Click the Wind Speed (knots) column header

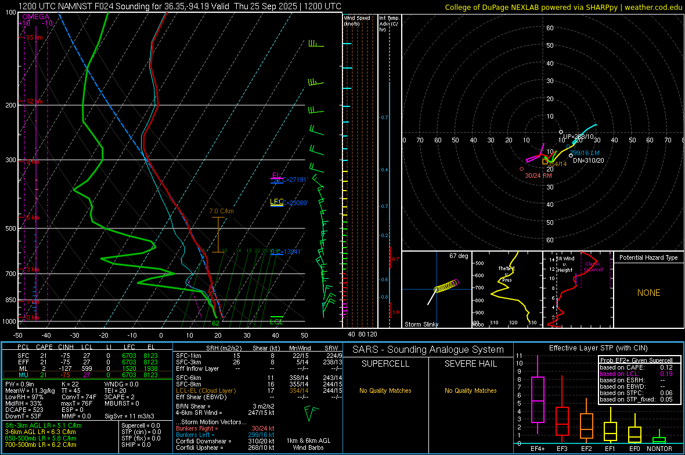357,20
